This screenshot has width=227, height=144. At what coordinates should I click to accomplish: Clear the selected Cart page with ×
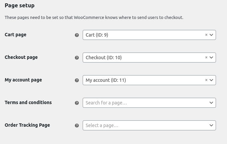pyautogui.click(x=206, y=35)
